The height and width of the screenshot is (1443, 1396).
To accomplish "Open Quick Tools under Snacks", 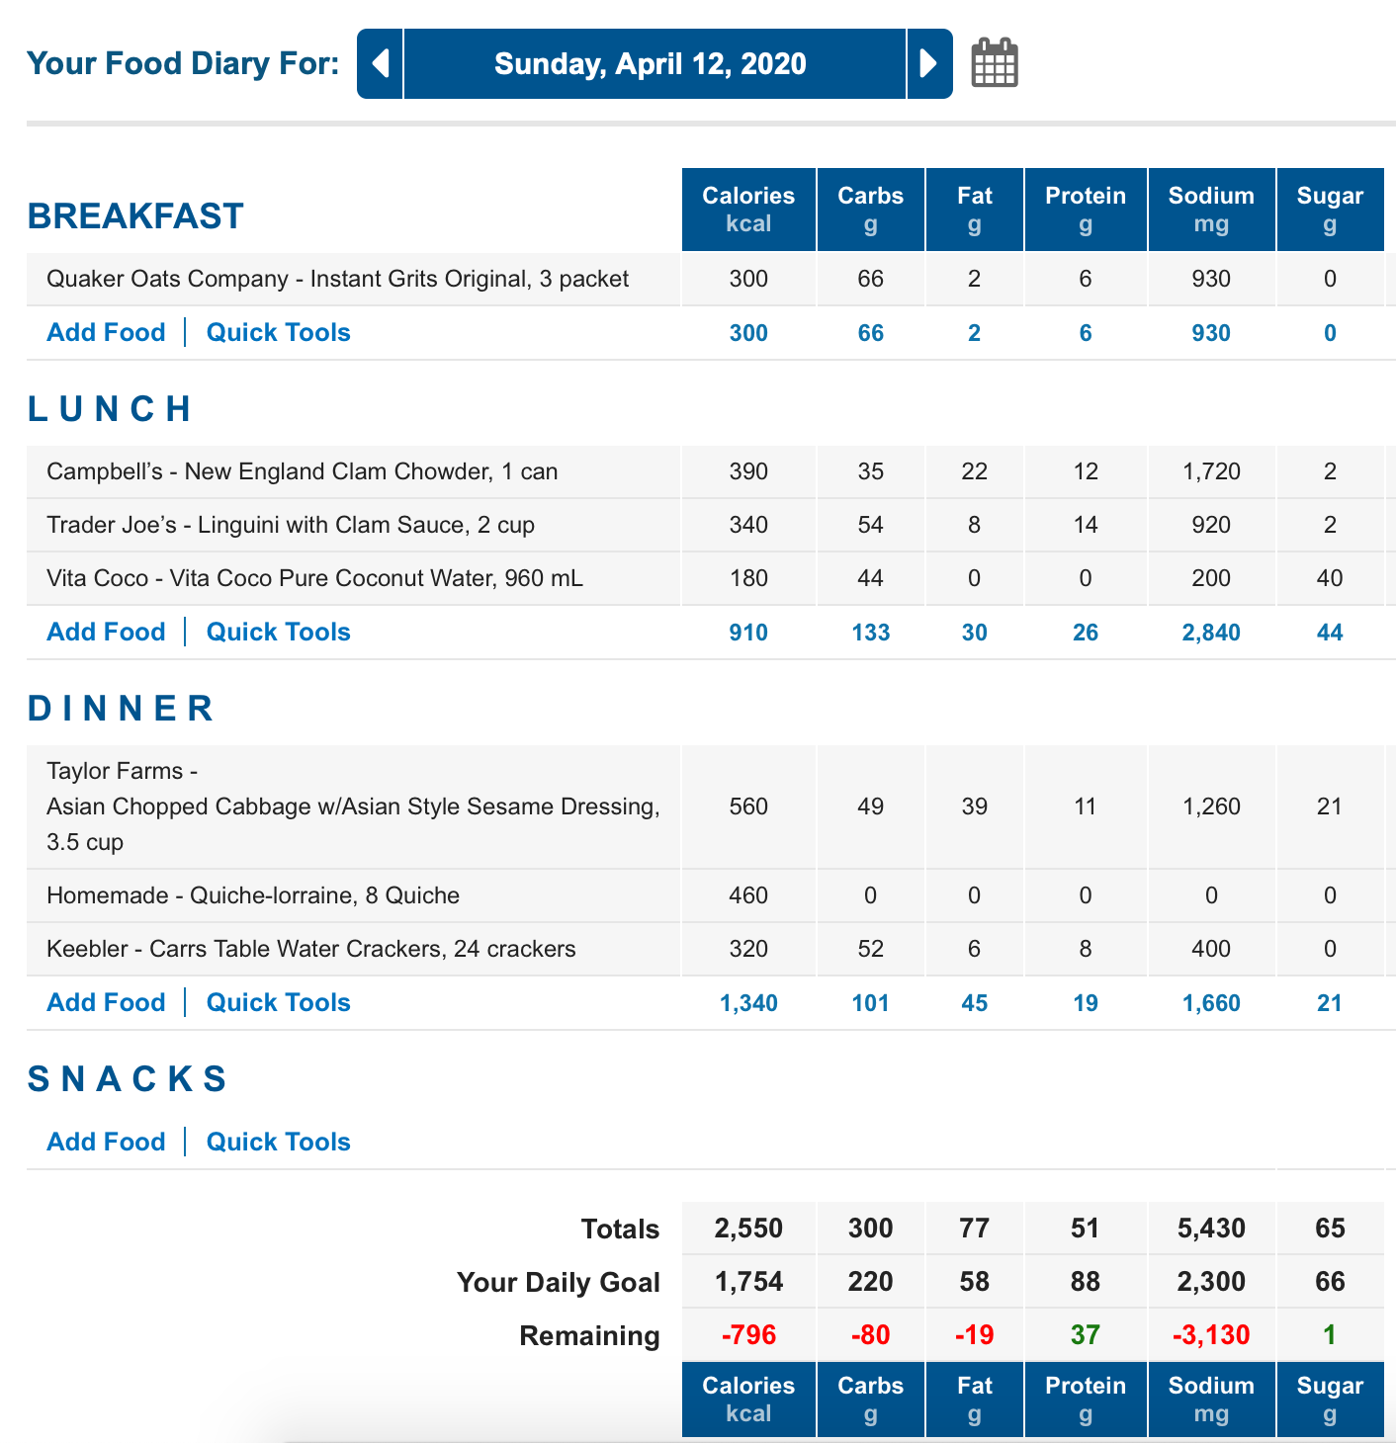I will coord(279,1142).
